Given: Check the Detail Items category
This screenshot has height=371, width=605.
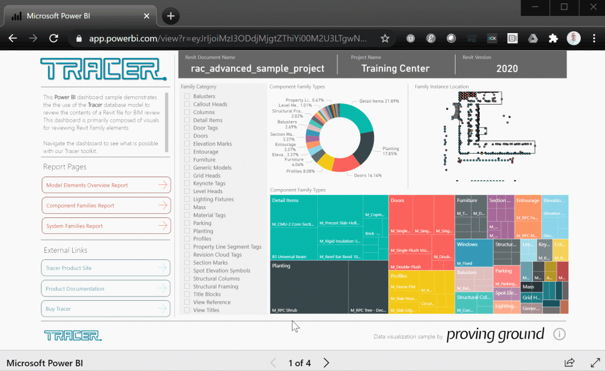Looking at the screenshot, I should [187, 120].
